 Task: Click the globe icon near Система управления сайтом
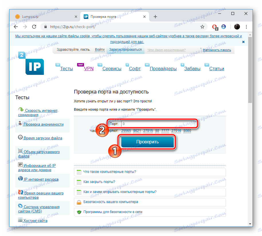coord(20,206)
